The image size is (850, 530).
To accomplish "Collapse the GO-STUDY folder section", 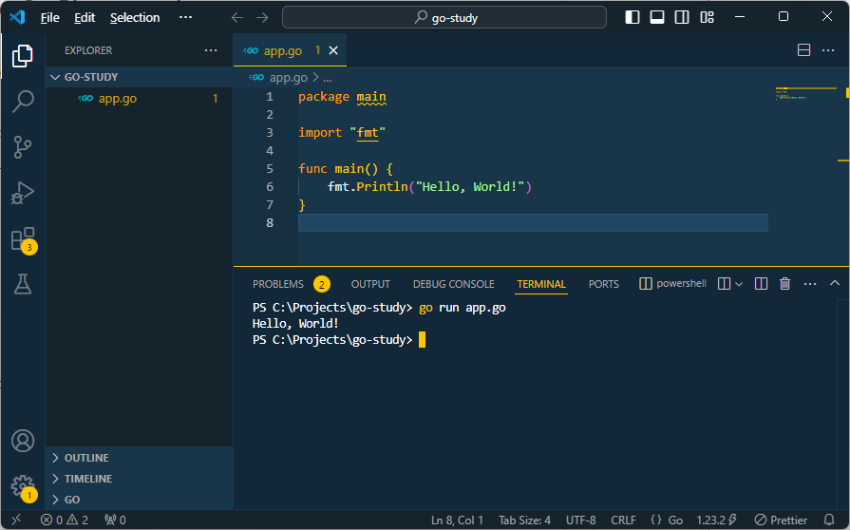I will 90,77.
